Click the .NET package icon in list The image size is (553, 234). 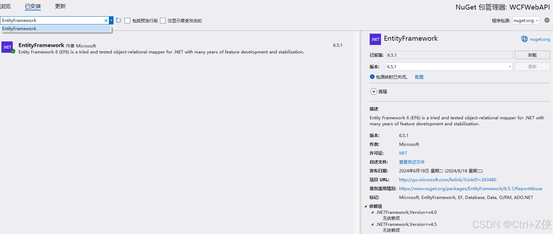pos(7,47)
